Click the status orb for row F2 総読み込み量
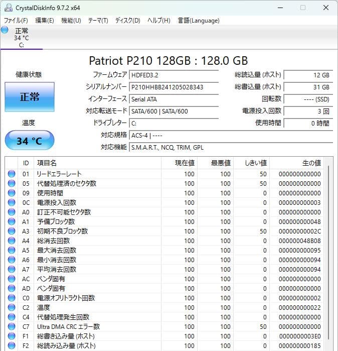The image size is (338, 351). click(x=12, y=345)
